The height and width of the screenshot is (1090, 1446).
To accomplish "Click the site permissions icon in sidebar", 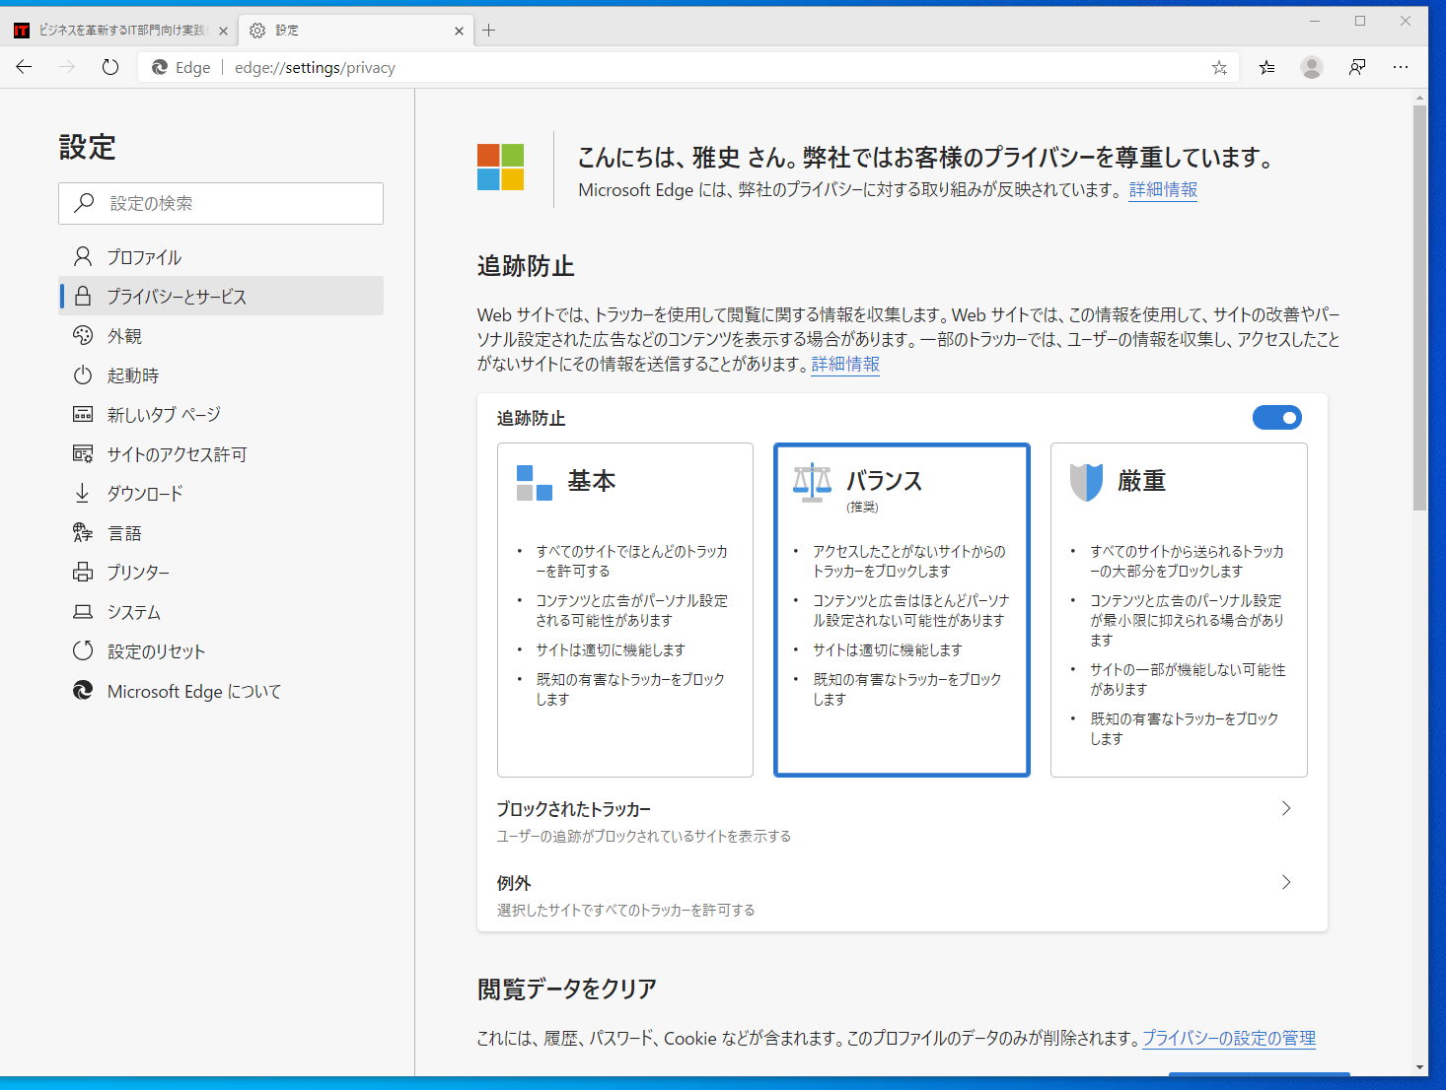I will pos(83,453).
